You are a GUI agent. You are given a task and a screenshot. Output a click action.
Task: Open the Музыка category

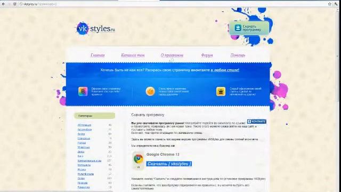pyautogui.click(x=82, y=170)
